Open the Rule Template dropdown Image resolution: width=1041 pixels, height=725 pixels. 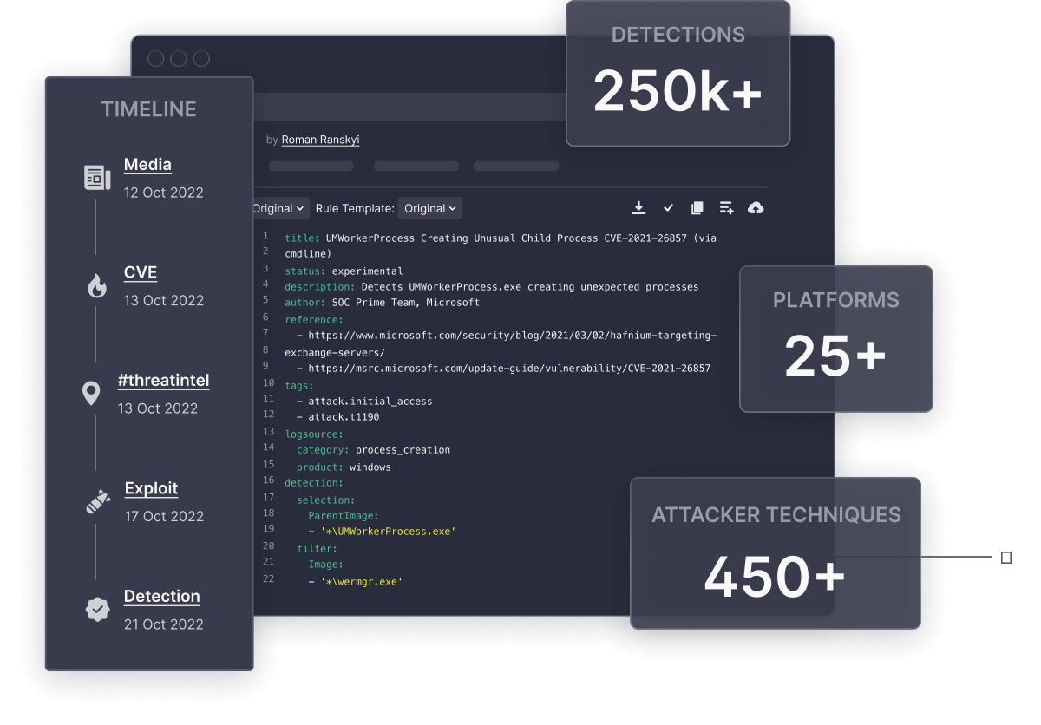[430, 208]
